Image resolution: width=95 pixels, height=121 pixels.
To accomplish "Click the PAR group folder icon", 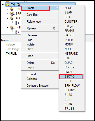I will click(x=12, y=9).
